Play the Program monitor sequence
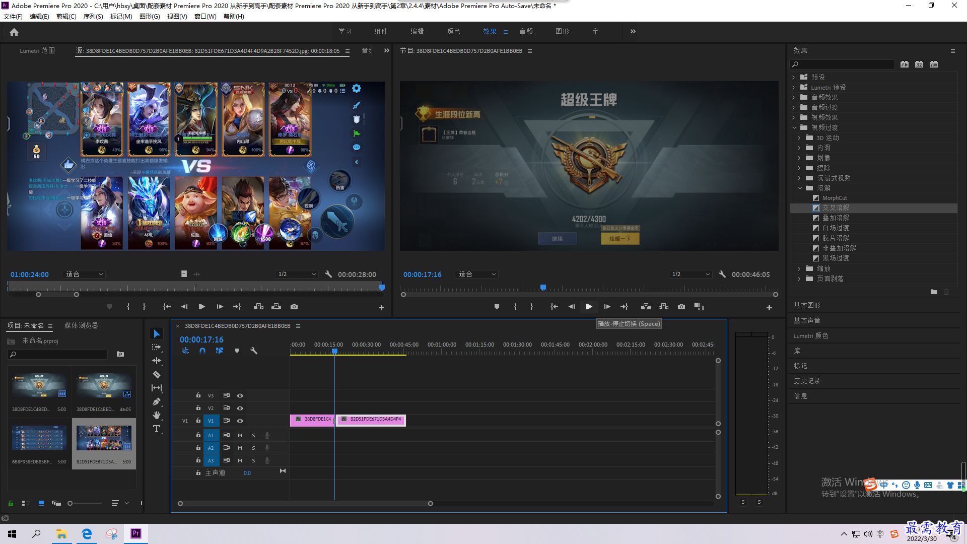The image size is (967, 544). [x=589, y=307]
